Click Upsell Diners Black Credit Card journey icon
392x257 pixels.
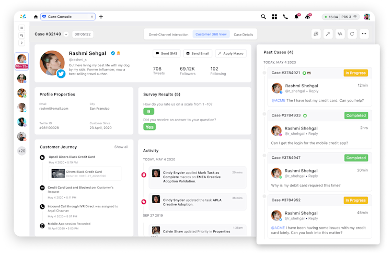point(42,157)
